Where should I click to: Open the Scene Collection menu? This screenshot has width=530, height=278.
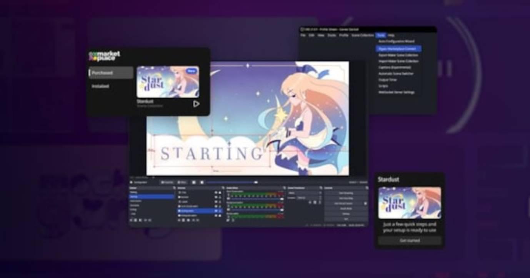point(362,35)
